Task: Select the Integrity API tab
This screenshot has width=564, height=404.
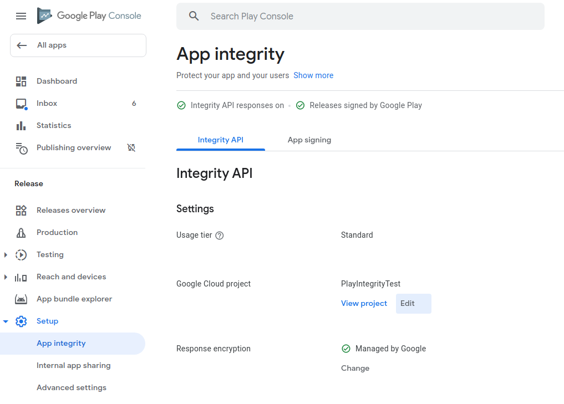Action: point(220,140)
